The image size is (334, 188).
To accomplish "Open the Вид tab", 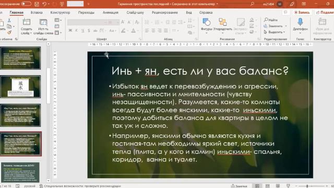I will (x=189, y=13).
